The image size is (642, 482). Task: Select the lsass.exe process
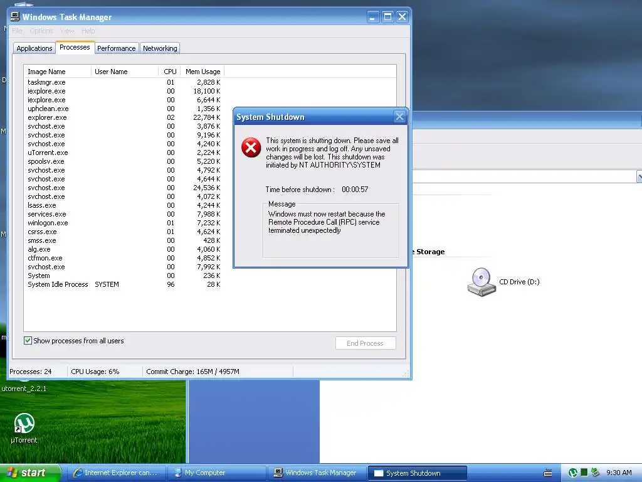[124, 205]
